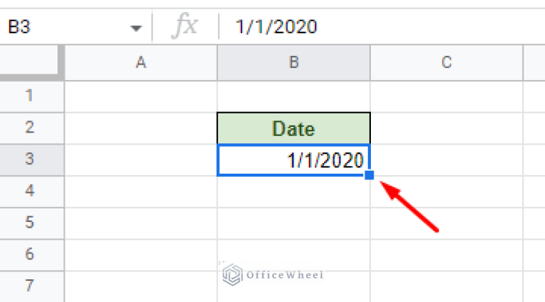Select column A header
Screen dimensions: 545x302
tap(141, 62)
